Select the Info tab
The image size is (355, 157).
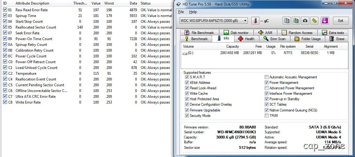click(x=223, y=38)
